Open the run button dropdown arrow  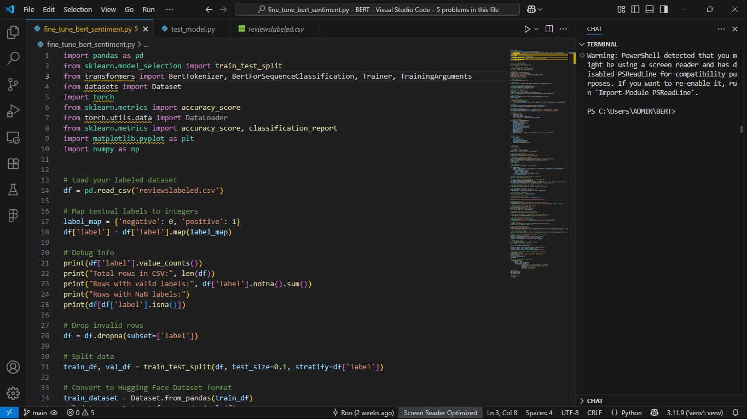coord(536,29)
